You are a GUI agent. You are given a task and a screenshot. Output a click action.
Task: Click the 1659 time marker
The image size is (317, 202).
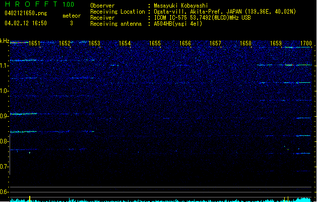[x=276, y=43]
